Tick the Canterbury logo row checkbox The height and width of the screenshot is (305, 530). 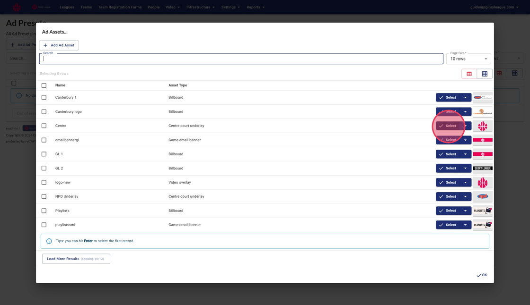coord(44,112)
